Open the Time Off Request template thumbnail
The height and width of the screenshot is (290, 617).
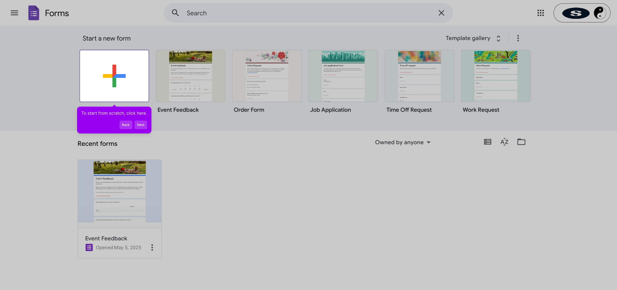[x=419, y=76]
